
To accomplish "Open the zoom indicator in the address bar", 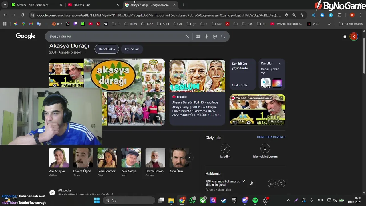I will [294, 15].
